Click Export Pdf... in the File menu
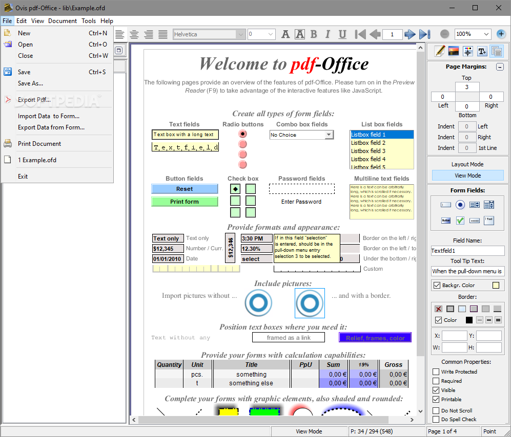511x437 pixels. (57, 100)
